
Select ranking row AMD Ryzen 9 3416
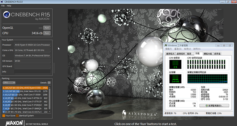[x=25, y=88]
